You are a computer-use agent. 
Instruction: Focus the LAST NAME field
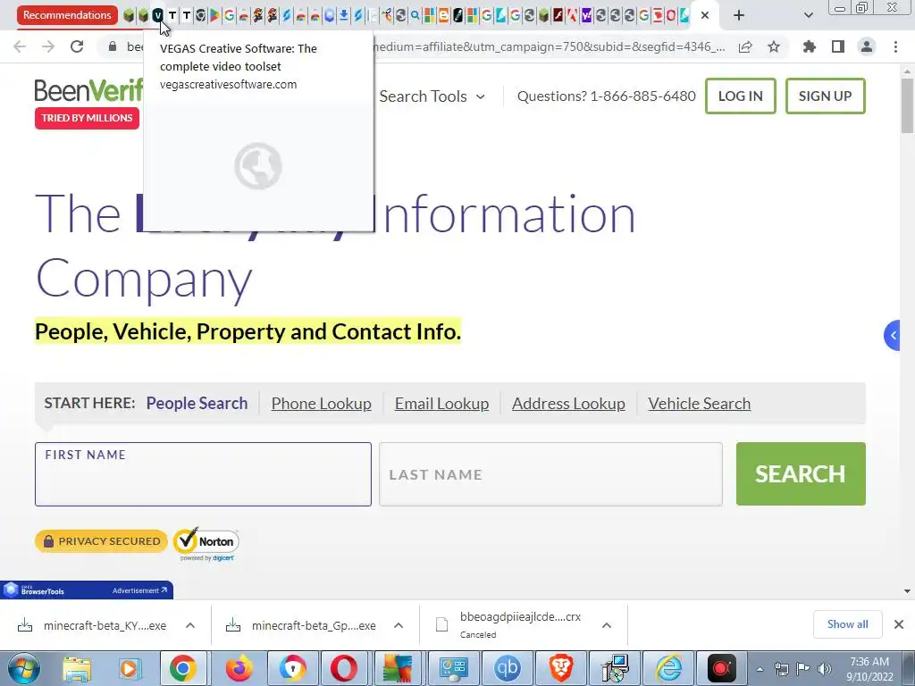point(550,474)
